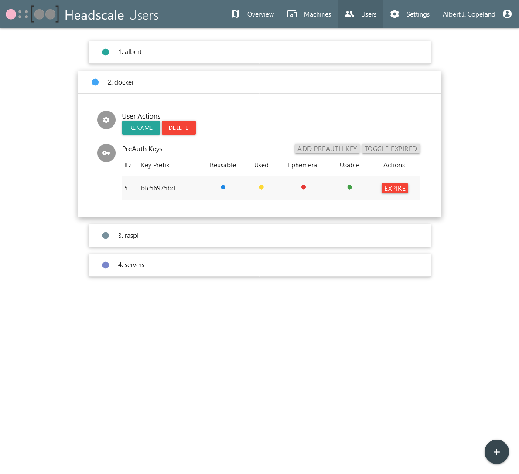
Task: Toggle expired keys visibility
Action: pos(390,149)
